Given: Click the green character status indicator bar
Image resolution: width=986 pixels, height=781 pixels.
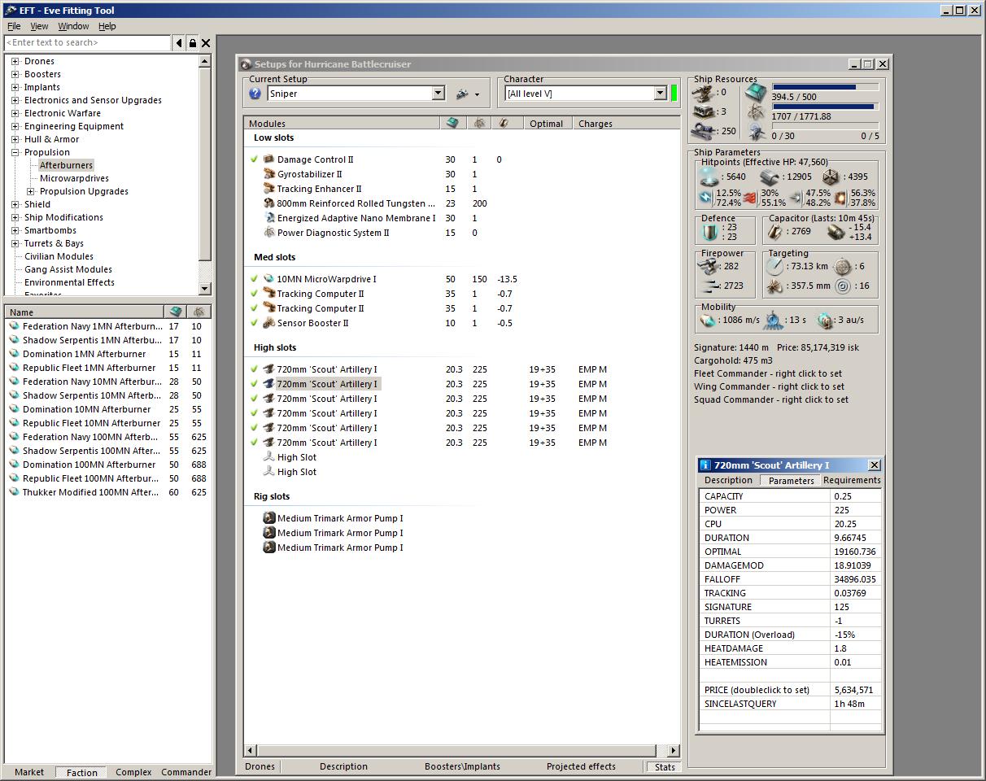Looking at the screenshot, I should tap(674, 94).
